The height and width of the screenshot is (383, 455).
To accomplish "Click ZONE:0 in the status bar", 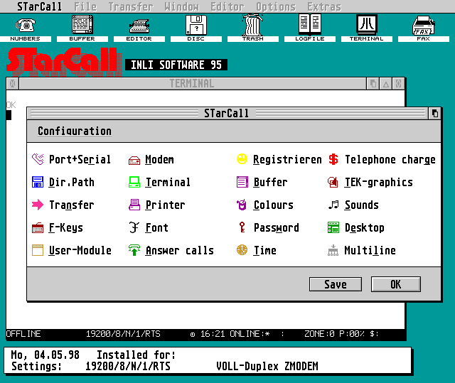I will pyautogui.click(x=319, y=334).
